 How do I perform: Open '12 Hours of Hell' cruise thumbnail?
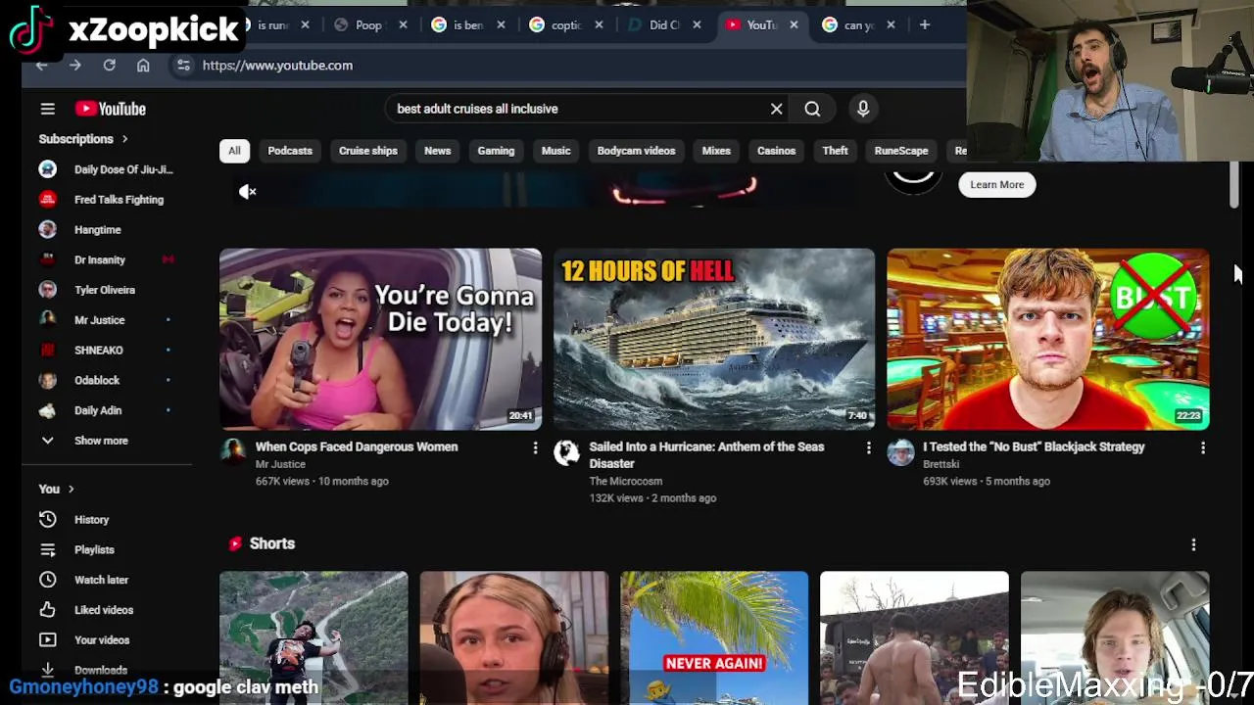click(714, 339)
